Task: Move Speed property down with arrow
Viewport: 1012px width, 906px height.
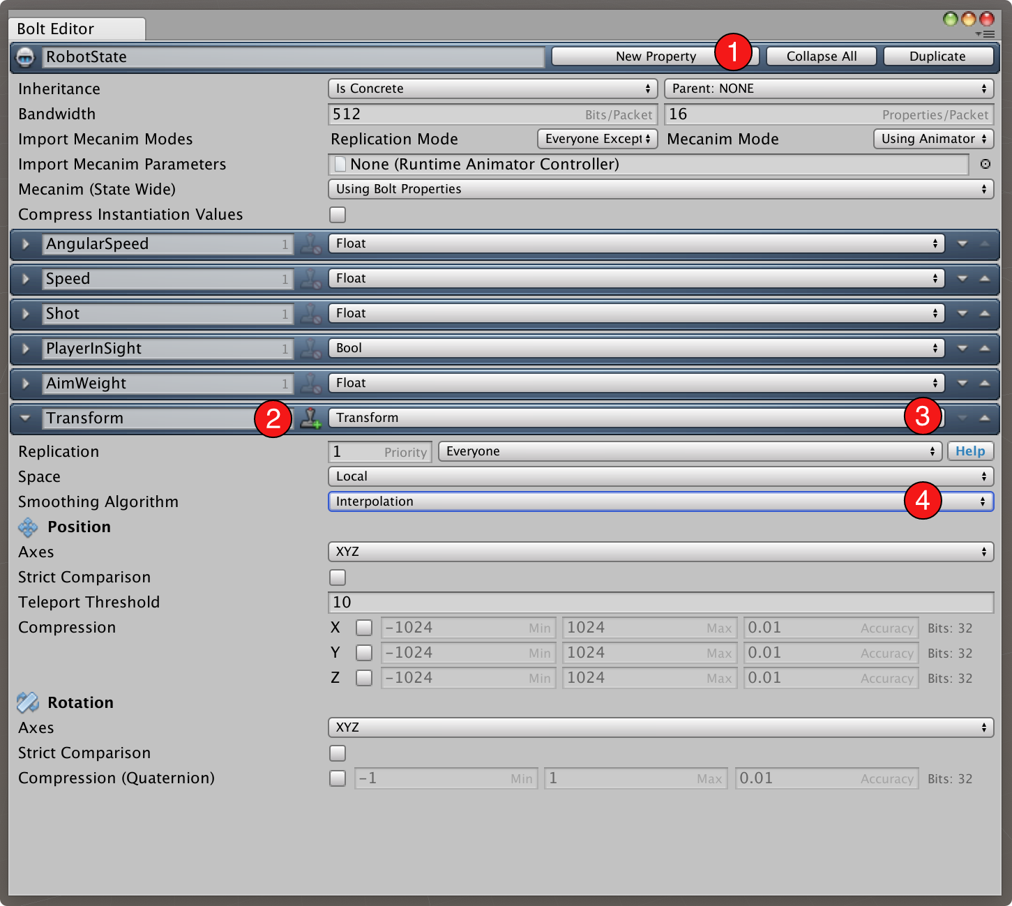Action: (x=962, y=278)
